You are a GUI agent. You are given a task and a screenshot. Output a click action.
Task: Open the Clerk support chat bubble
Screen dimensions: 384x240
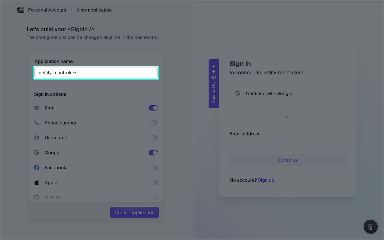coord(371,227)
